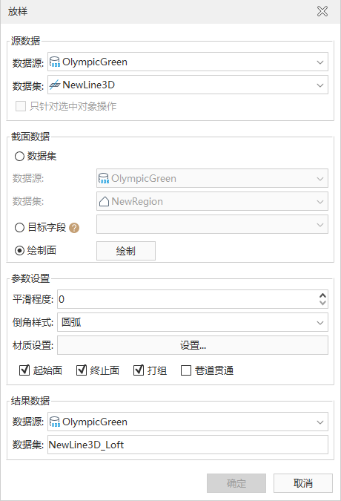Click UDB icon in result 数据源 field
The height and width of the screenshot is (501, 341).
tap(55, 422)
